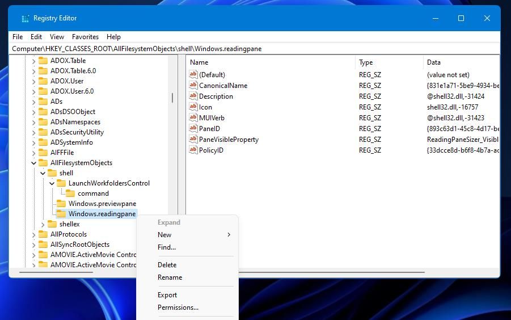Click the values pane horizontal scrollbar
511x320 pixels.
pyautogui.click(x=331, y=272)
